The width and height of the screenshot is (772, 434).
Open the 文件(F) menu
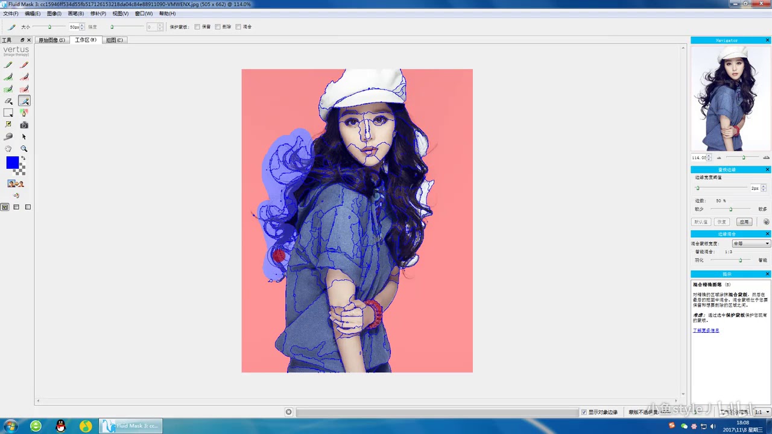[x=10, y=13]
